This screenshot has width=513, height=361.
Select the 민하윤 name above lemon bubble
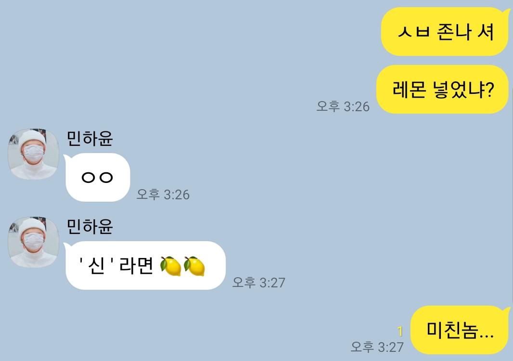click(x=90, y=226)
